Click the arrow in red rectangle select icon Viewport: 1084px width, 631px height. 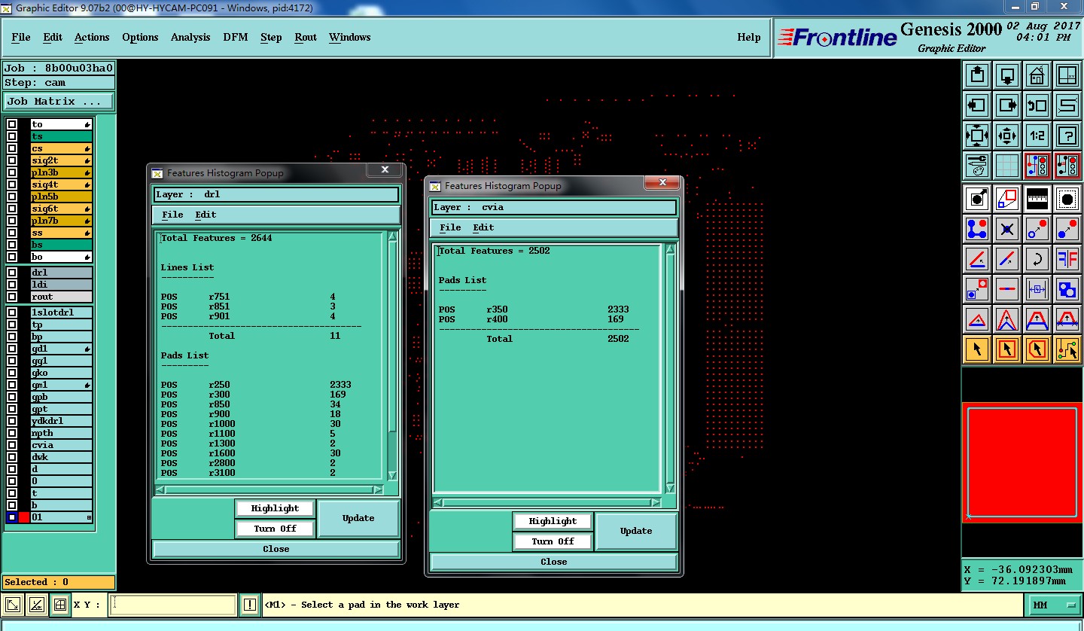tap(1006, 349)
